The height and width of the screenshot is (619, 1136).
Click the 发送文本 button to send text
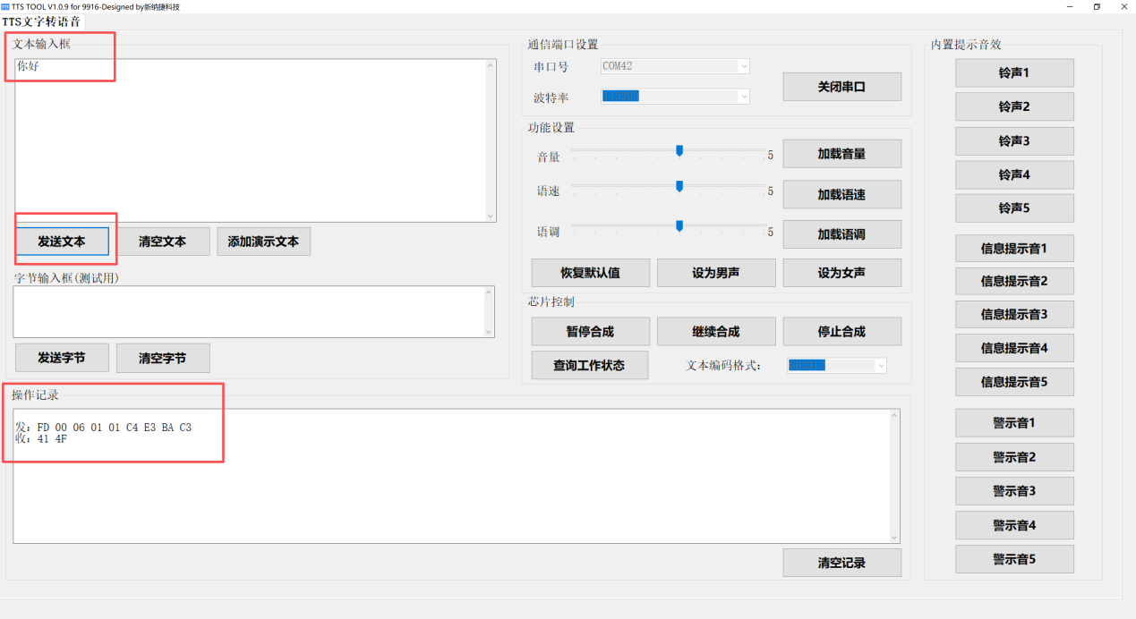pos(63,242)
